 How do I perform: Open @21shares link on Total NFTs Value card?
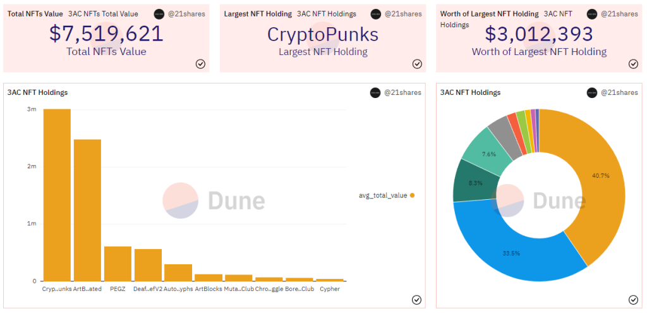click(x=186, y=14)
